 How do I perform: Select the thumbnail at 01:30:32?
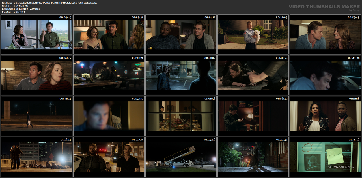click(x=253, y=157)
